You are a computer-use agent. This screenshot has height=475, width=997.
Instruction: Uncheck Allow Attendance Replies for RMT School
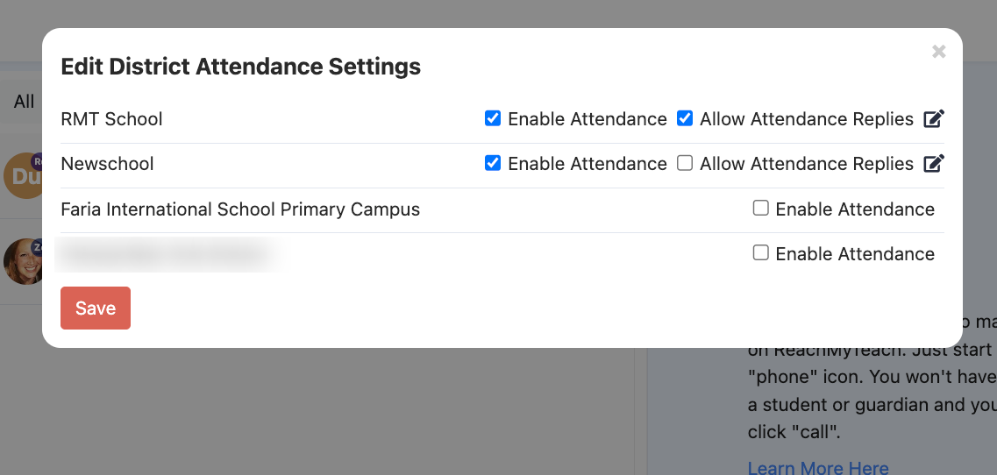tap(685, 118)
